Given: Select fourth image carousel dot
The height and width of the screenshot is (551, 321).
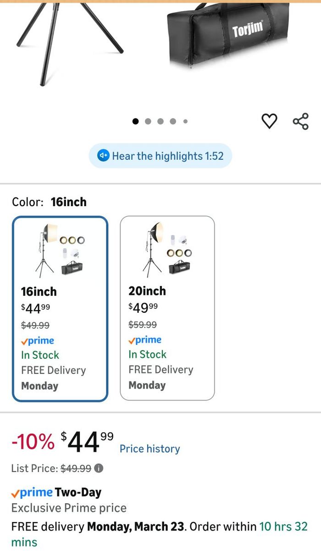Looking at the screenshot, I should 173,121.
